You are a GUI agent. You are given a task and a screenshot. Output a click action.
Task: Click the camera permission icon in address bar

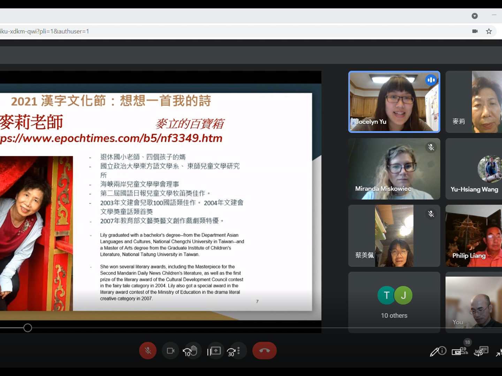[x=475, y=31]
